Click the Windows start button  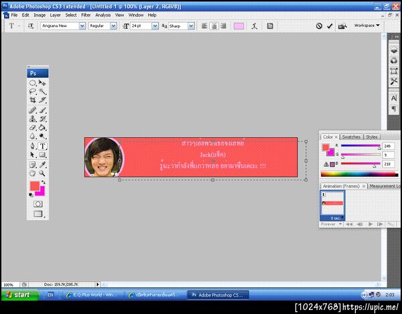[x=20, y=295]
